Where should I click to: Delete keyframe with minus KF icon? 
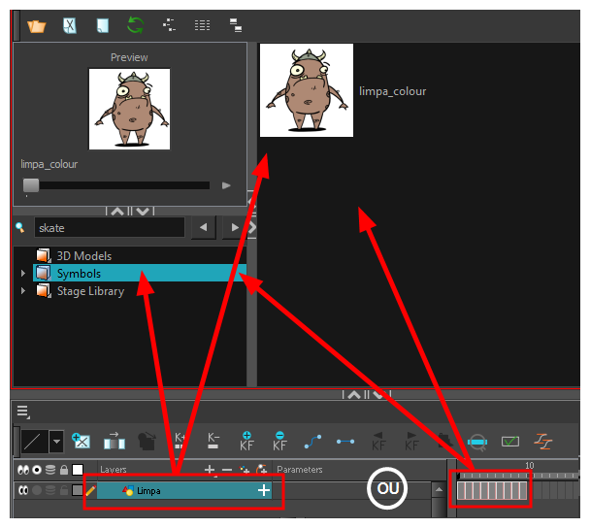[x=279, y=441]
